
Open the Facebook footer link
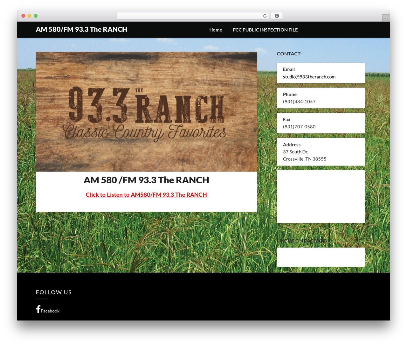[x=50, y=311]
